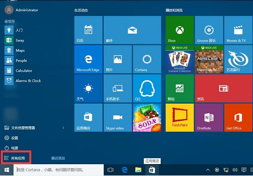Open the 应用商店 store tile
This screenshot has height=176, width=253.
(x=88, y=117)
